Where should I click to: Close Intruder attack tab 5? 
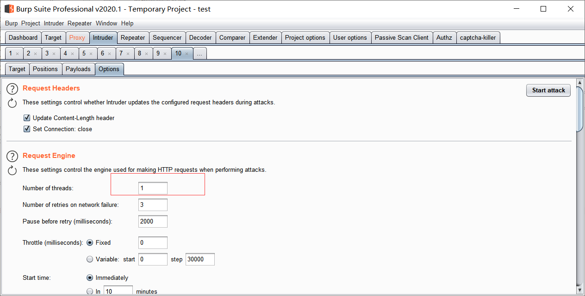pyautogui.click(x=91, y=54)
